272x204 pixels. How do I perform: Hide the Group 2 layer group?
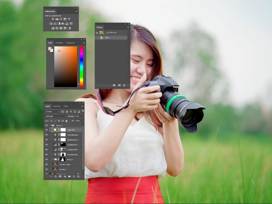[x=46, y=126]
